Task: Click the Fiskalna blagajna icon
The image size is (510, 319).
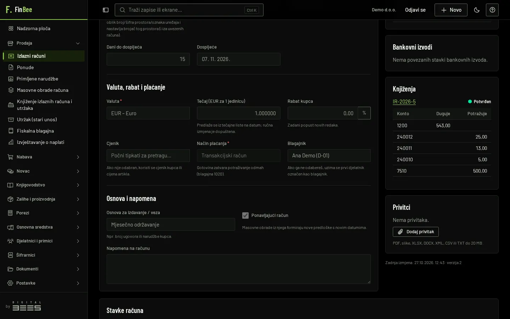Action: (11, 131)
